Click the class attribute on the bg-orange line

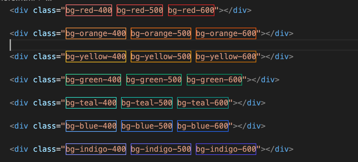[44, 33]
